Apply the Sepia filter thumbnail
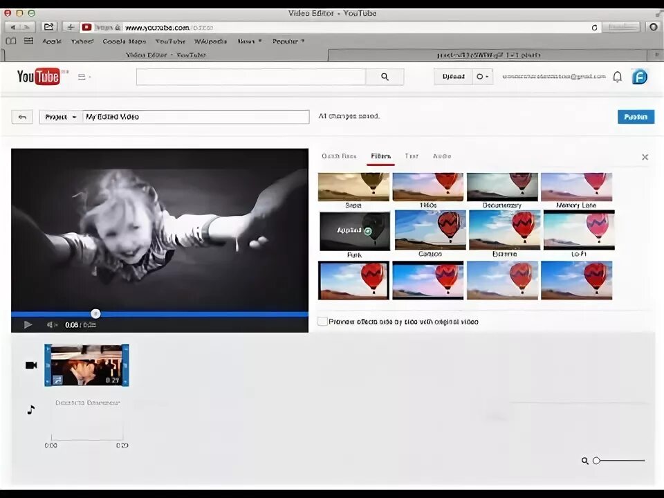The image size is (664, 498). coord(353,187)
